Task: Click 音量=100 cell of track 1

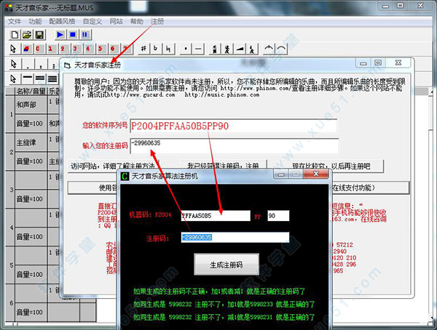Action: click(31, 124)
